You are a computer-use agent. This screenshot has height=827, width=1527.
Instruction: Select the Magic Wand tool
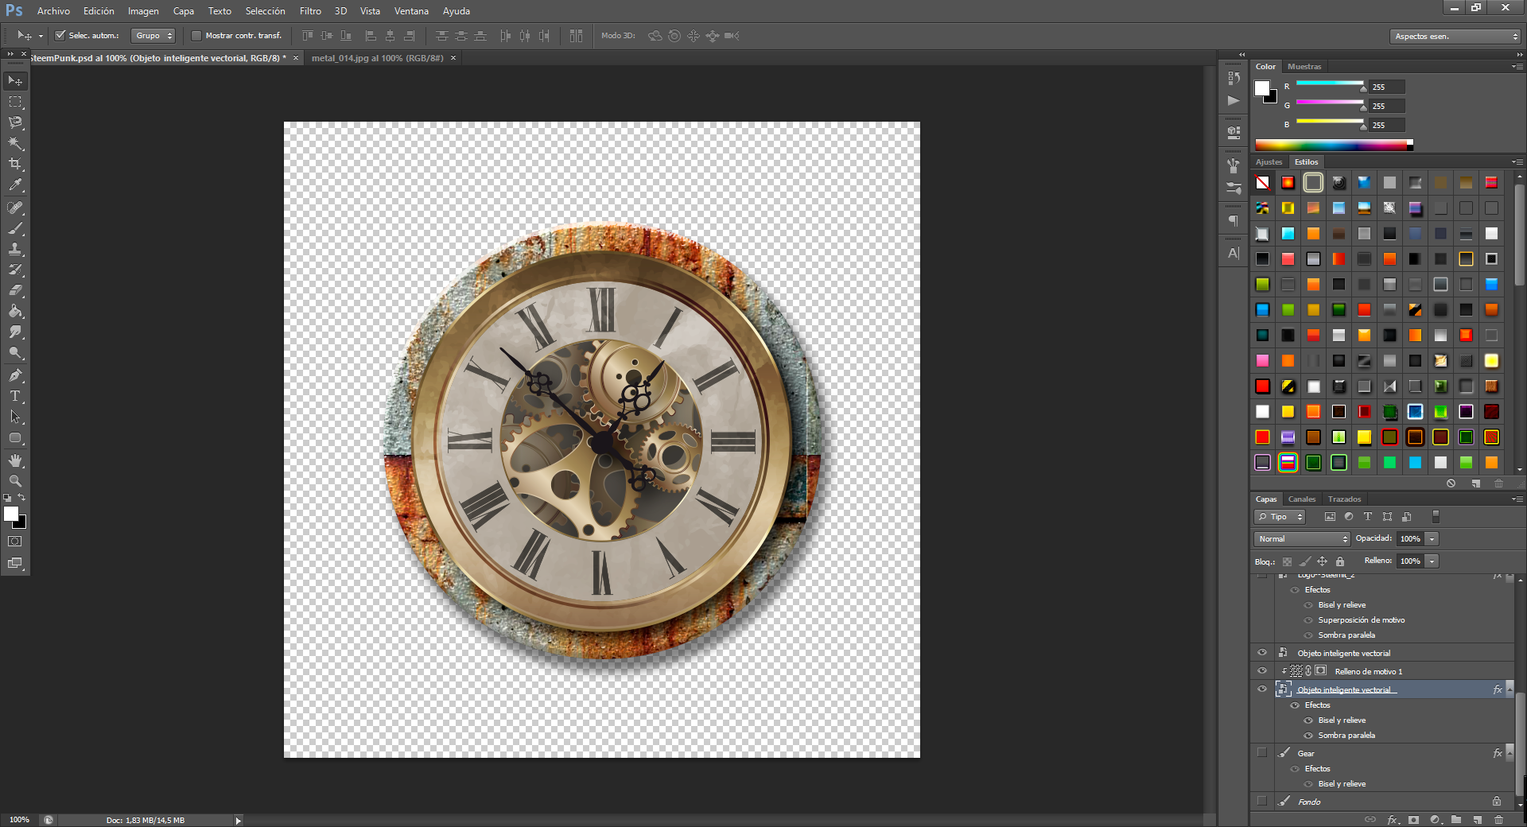point(15,143)
